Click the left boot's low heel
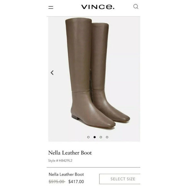 tap(75, 117)
